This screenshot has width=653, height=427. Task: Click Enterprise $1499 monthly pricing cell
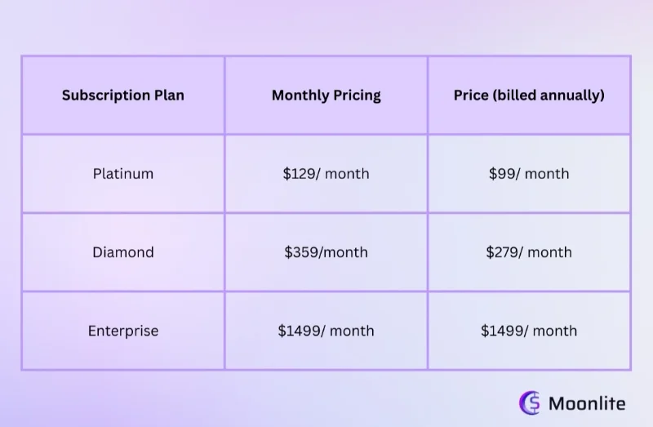pyautogui.click(x=326, y=331)
